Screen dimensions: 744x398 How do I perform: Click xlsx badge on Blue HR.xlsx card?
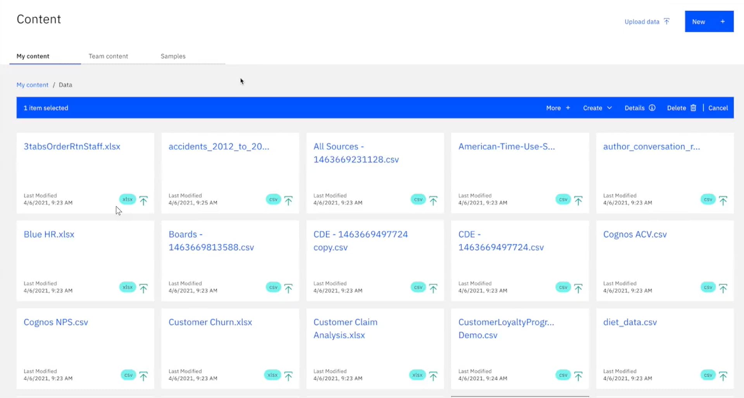[127, 287]
